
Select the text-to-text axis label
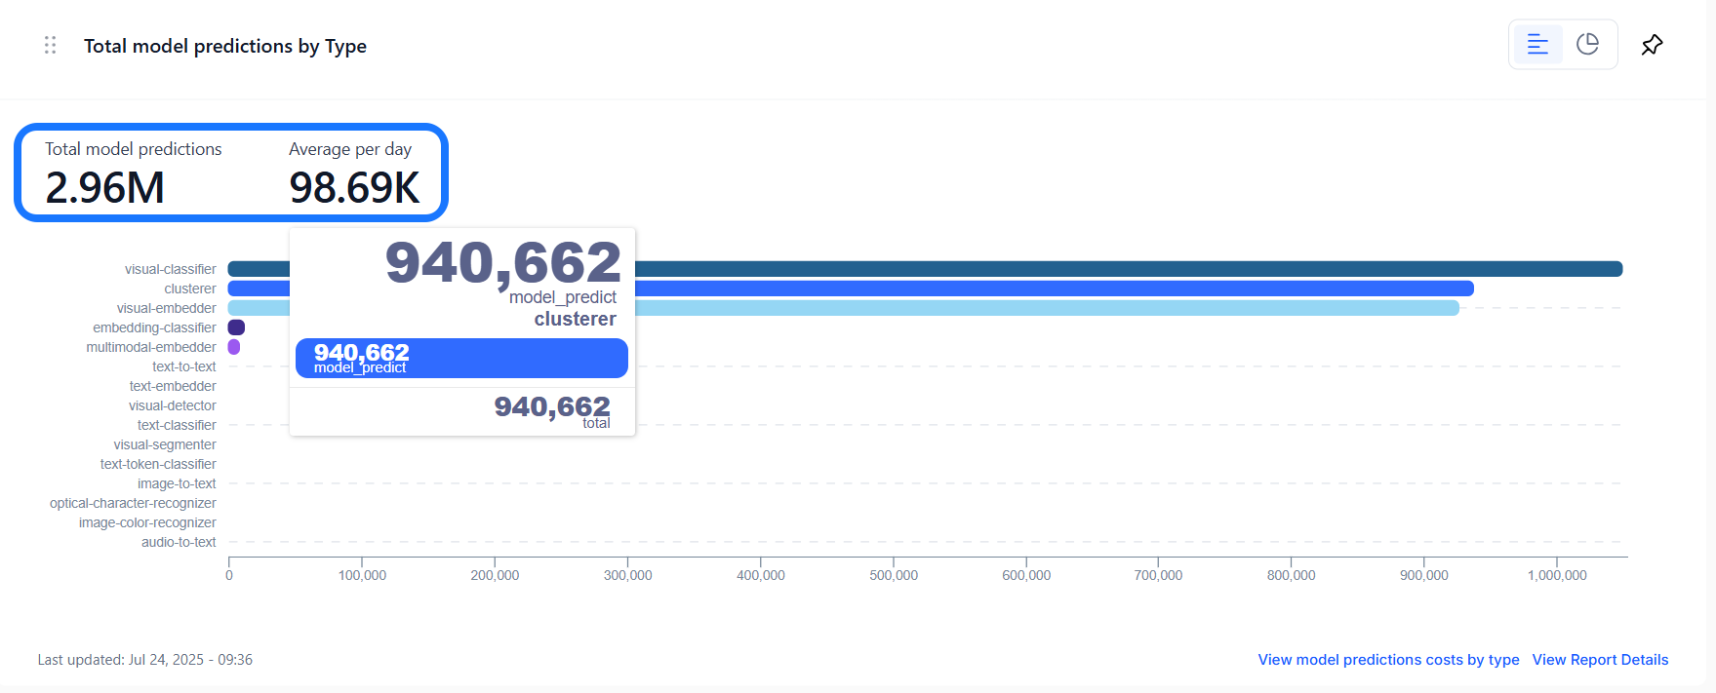click(183, 366)
